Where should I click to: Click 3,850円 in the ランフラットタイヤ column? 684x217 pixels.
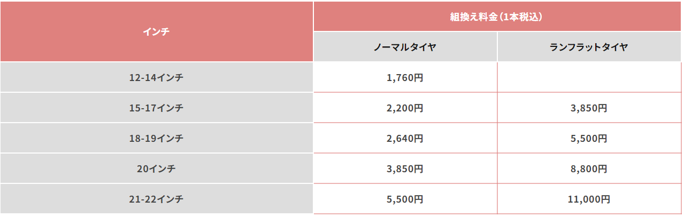[589, 108]
